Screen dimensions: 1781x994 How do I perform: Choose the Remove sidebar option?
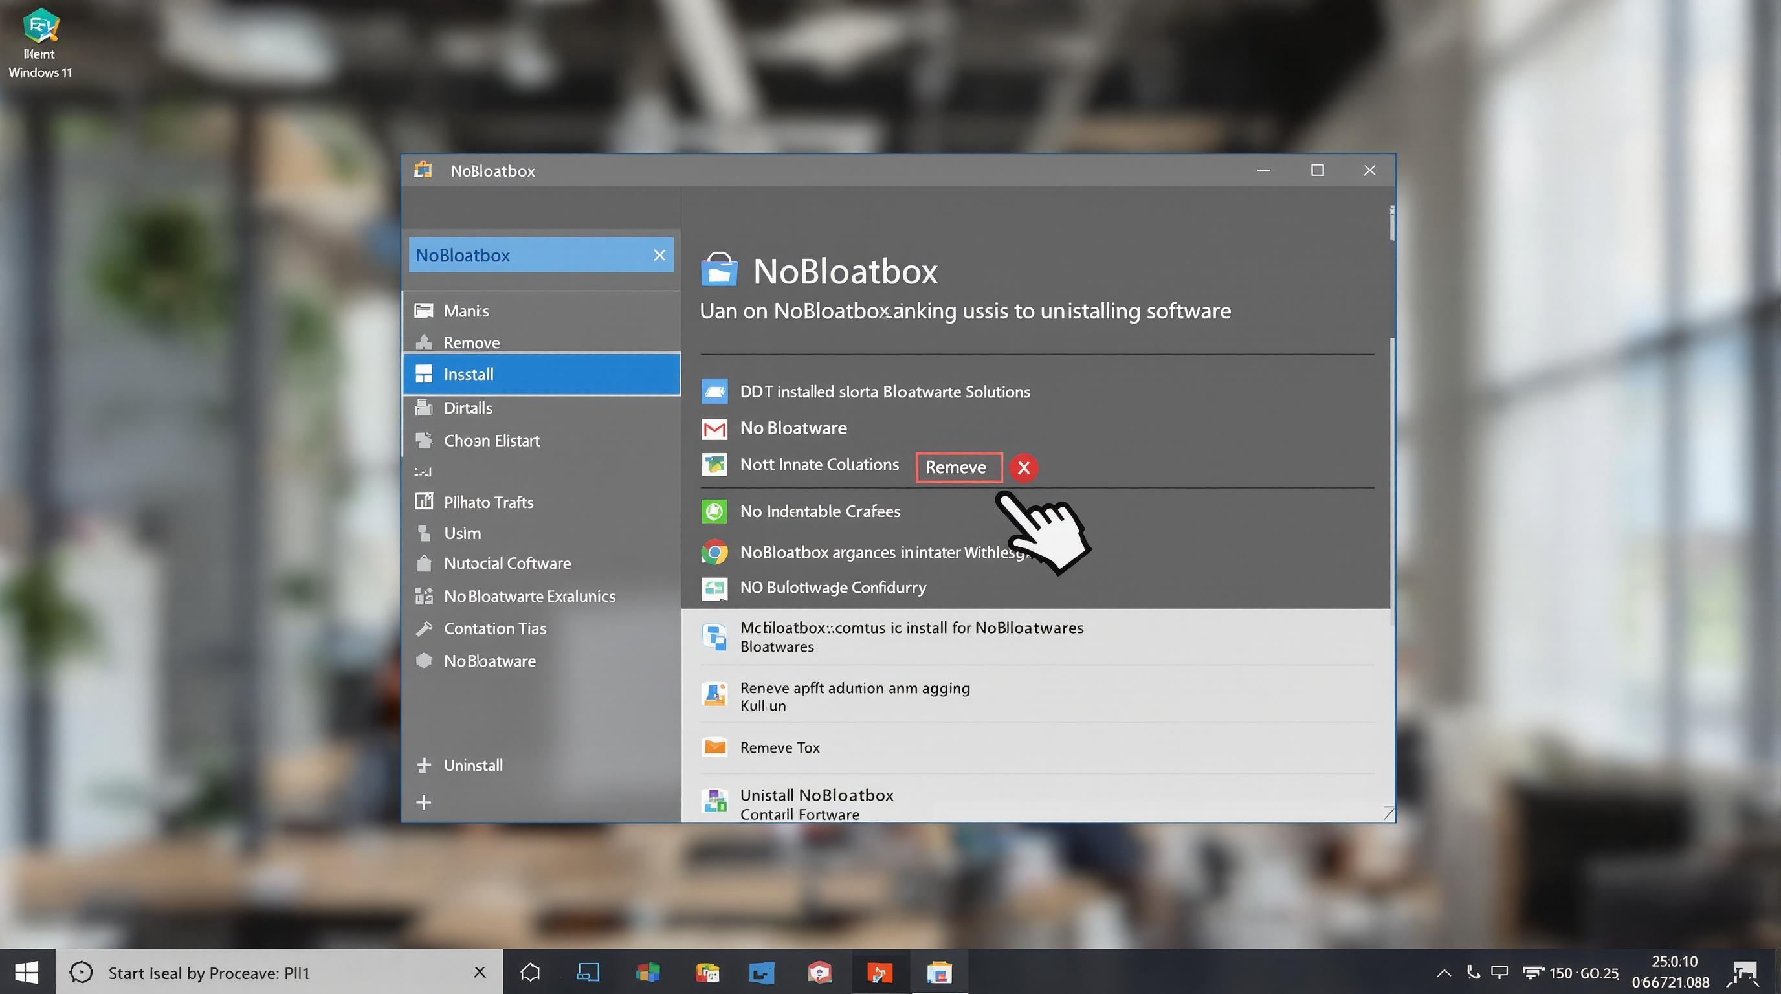pyautogui.click(x=471, y=342)
